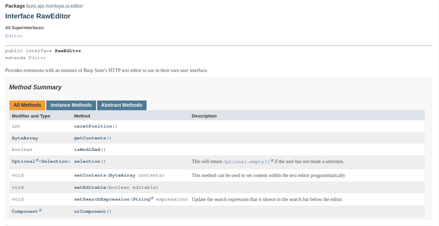Image resolution: width=439 pixels, height=226 pixels.
Task: Open the setContents method link
Action: (90, 175)
